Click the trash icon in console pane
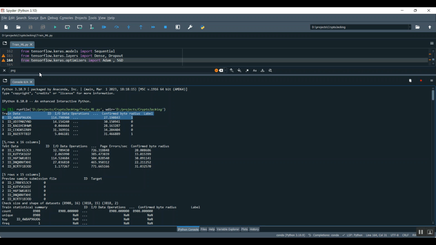 click(410, 81)
